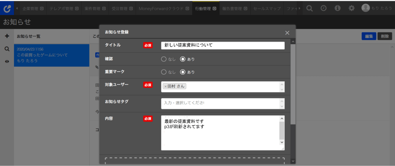
Task: Remove 田村 さん from 対象ユーザー
Action: point(165,87)
